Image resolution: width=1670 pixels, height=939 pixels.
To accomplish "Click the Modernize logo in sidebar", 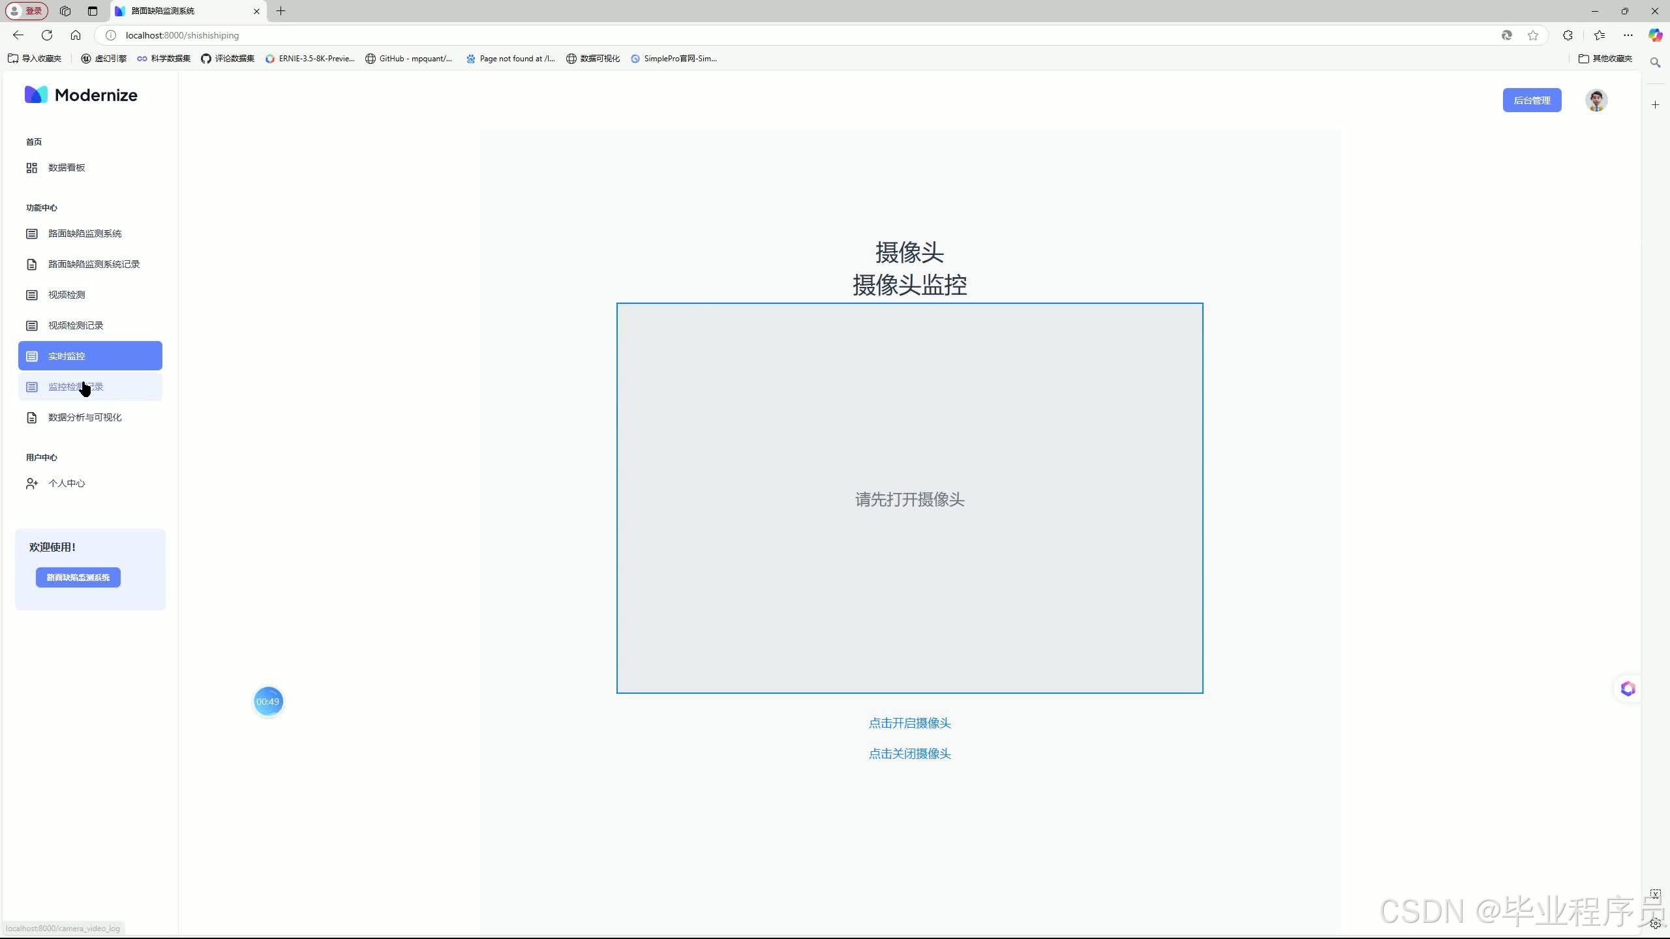I will (x=80, y=94).
